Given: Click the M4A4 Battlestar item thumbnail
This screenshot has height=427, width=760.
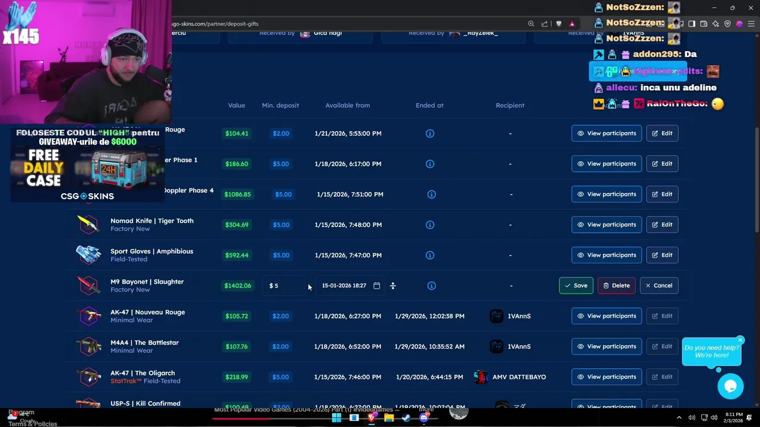Looking at the screenshot, I should point(88,346).
